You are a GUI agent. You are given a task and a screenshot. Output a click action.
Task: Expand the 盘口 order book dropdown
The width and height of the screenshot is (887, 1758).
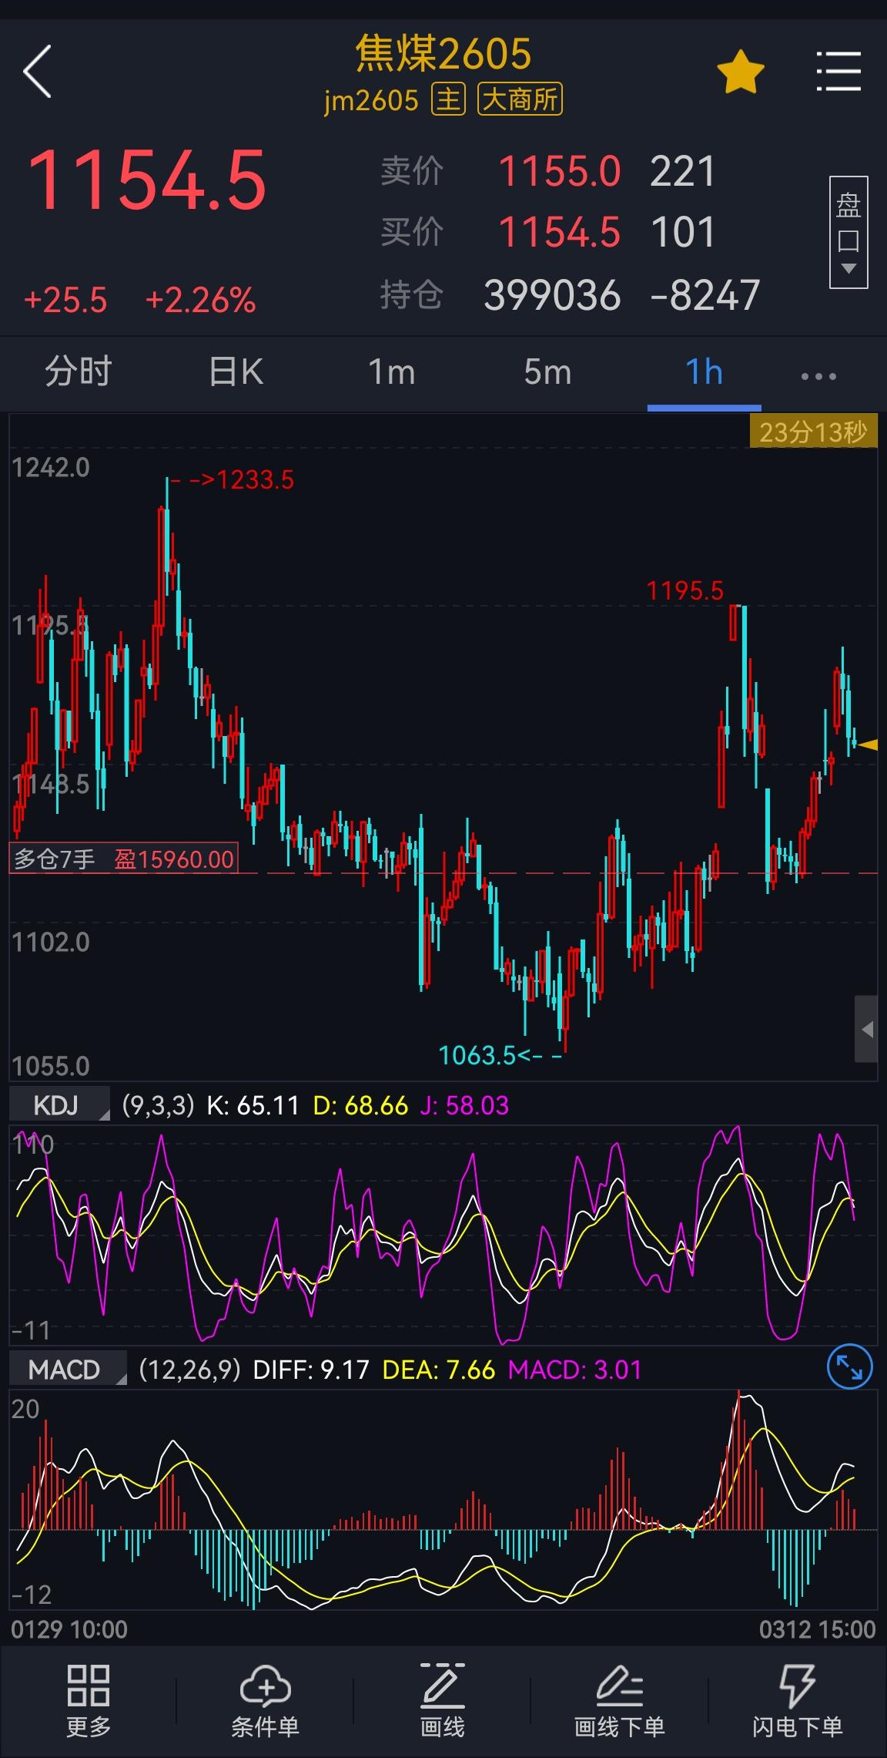coord(849,233)
